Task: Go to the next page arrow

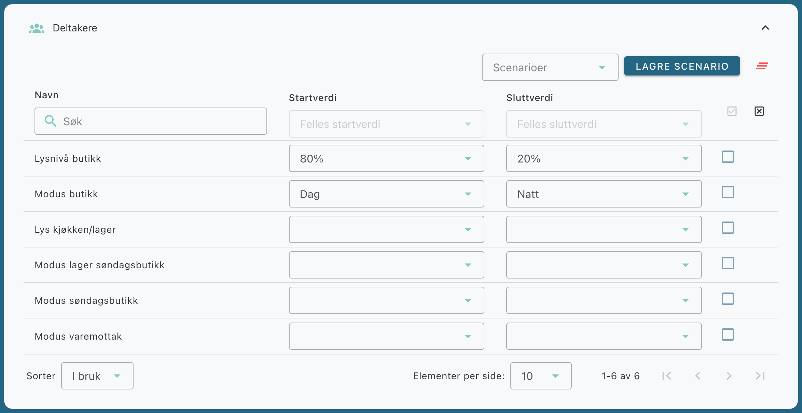Action: 729,376
